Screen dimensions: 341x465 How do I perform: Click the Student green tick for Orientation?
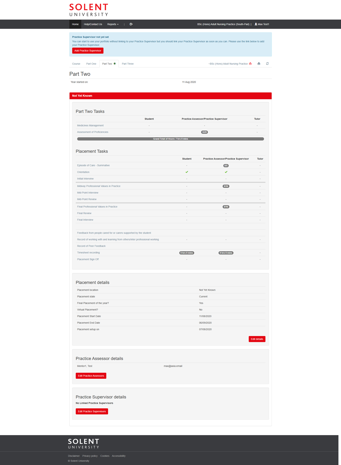pos(187,172)
